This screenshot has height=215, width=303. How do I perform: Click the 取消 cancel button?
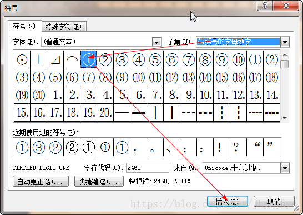pyautogui.click(x=274, y=202)
